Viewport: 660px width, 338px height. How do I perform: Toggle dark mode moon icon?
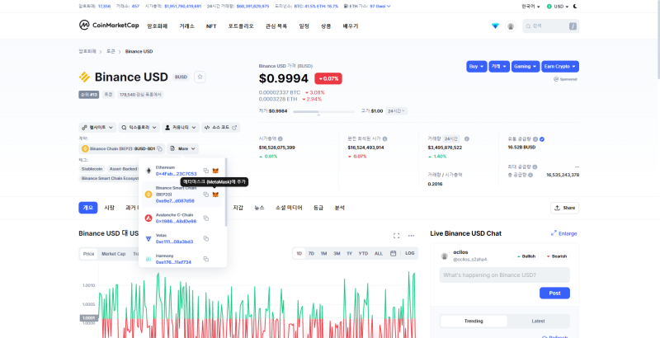575,7
